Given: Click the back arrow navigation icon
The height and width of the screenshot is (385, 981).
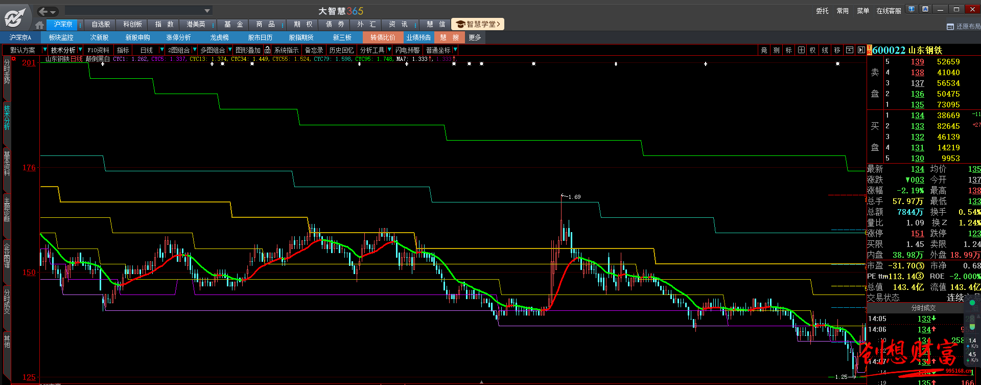Looking at the screenshot, I should (43, 11).
